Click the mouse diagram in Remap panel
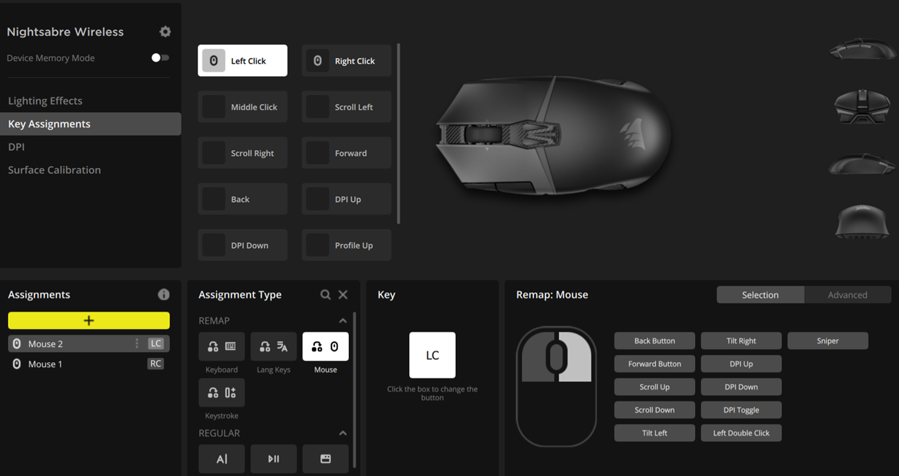The height and width of the screenshot is (476, 899). (557, 386)
